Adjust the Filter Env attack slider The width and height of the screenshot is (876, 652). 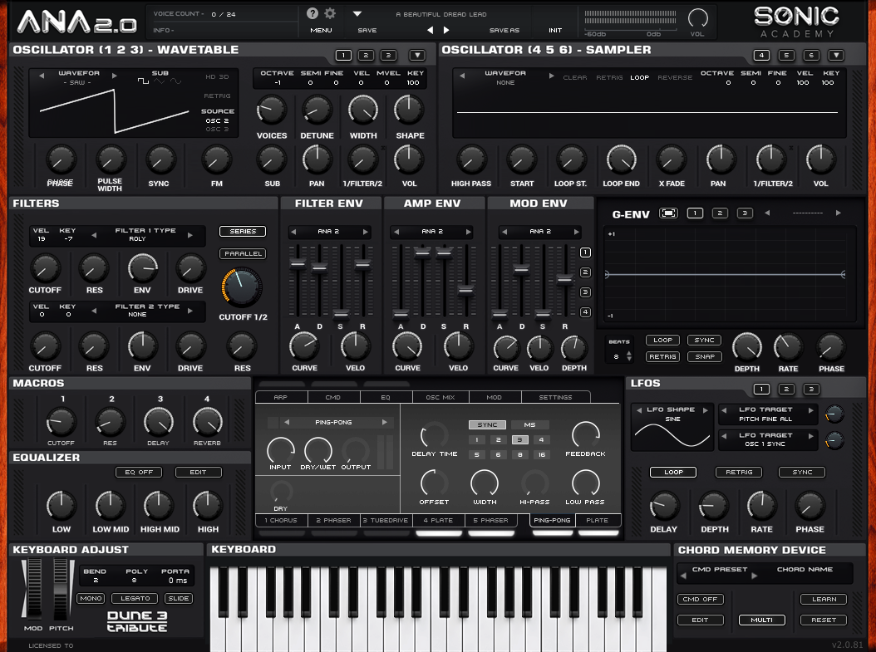tap(298, 264)
